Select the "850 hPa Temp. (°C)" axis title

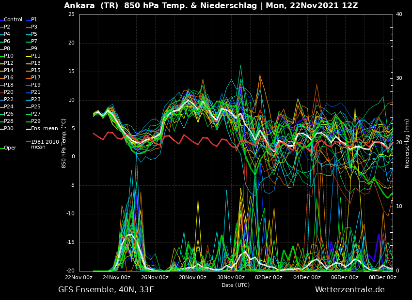tap(63, 143)
